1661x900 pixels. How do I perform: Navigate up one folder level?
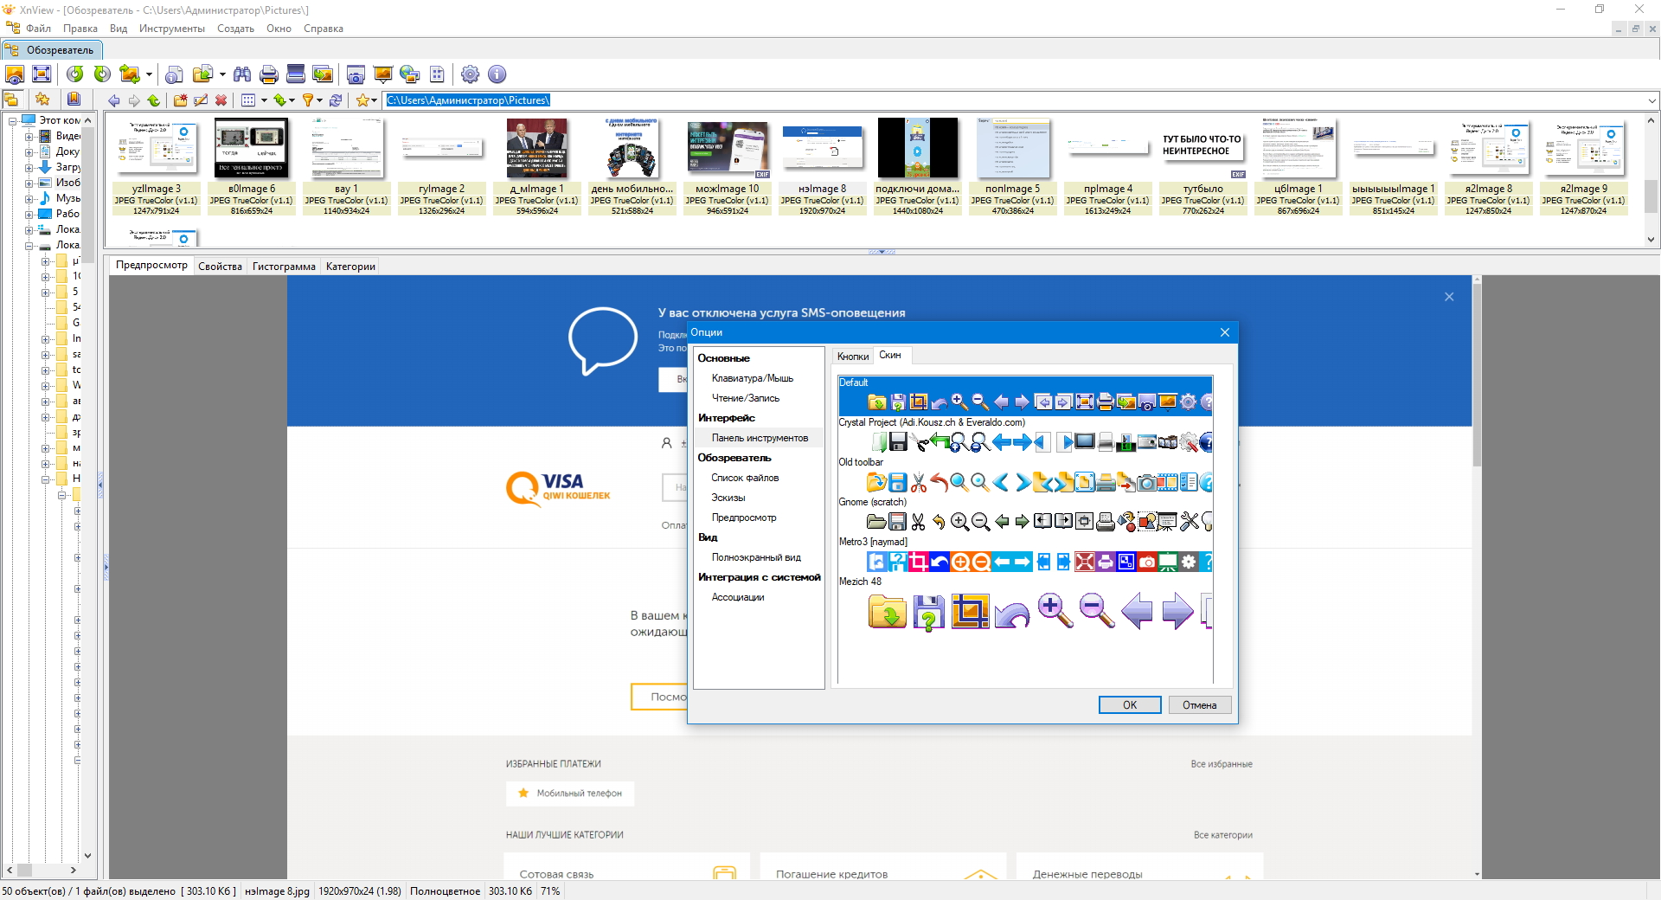pos(154,100)
